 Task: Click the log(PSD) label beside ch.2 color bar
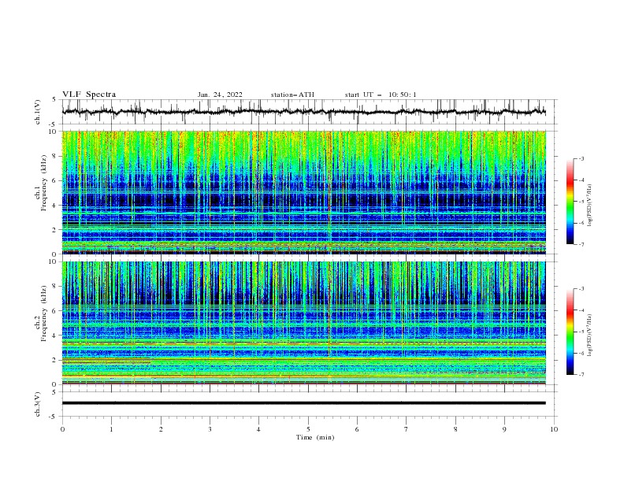point(591,336)
